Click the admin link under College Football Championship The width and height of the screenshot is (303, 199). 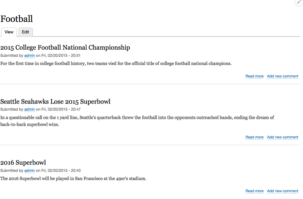[x=29, y=56]
